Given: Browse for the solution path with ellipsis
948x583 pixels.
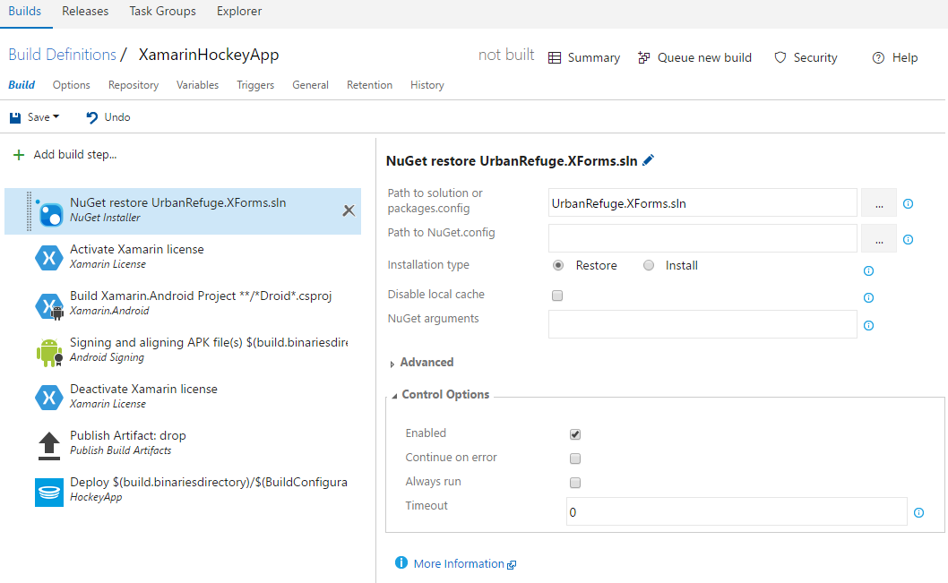Looking at the screenshot, I should pos(878,203).
